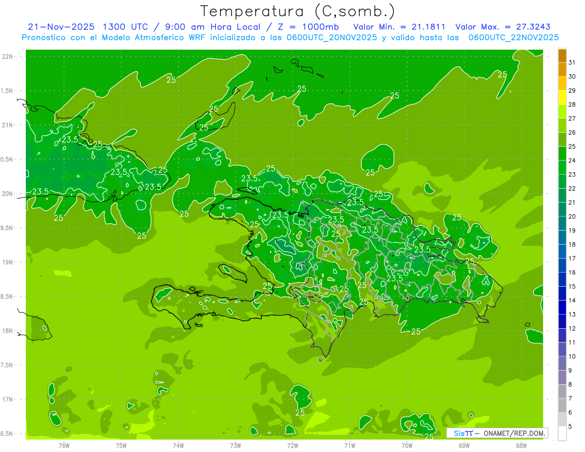This screenshot has width=585, height=452.
Task: Click the "18N" latitude axis label
Action: (7, 331)
